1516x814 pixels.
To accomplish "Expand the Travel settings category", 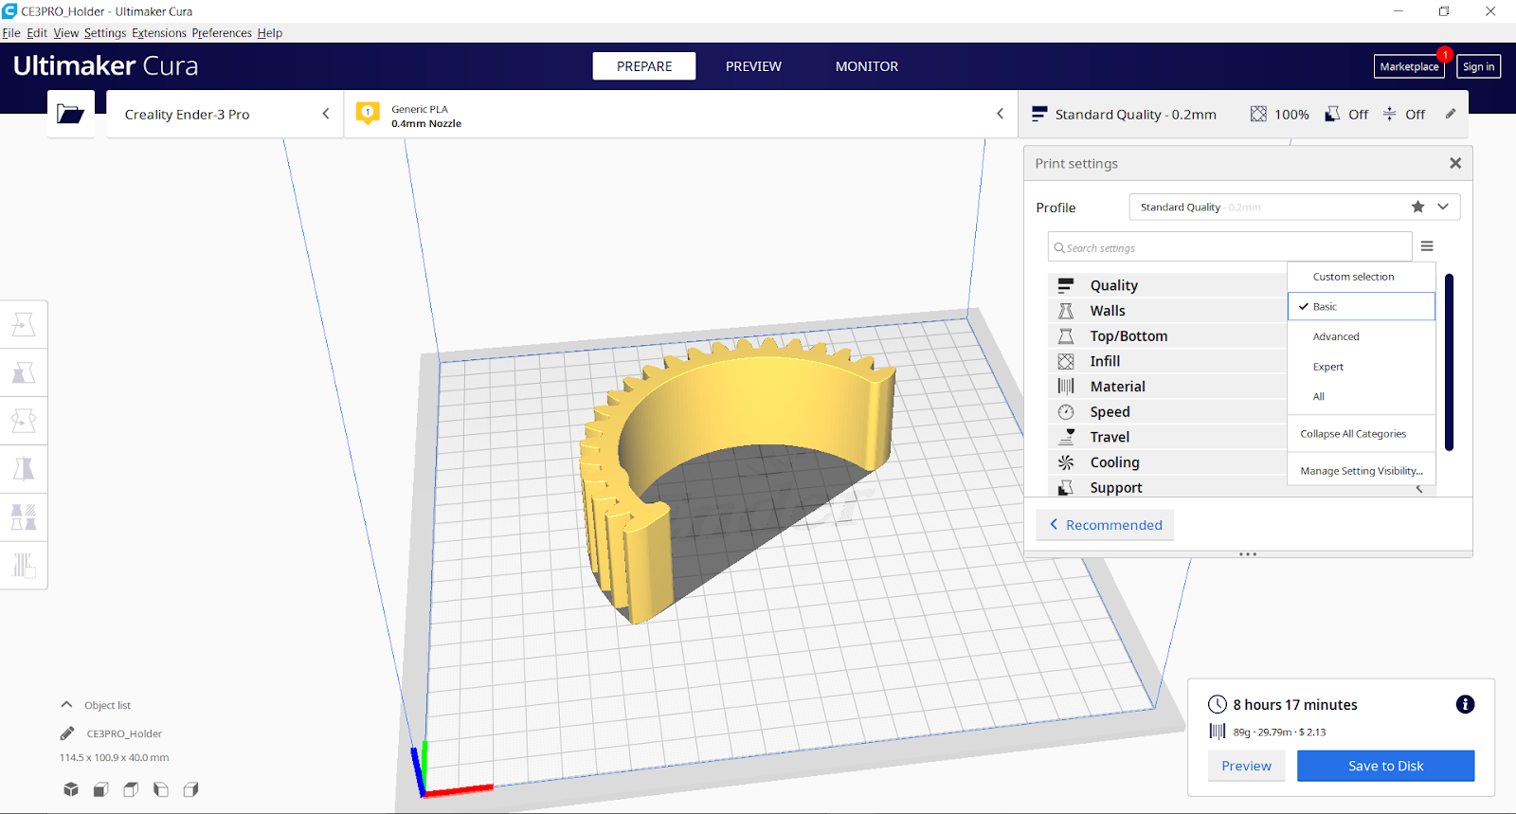I will (x=1167, y=437).
